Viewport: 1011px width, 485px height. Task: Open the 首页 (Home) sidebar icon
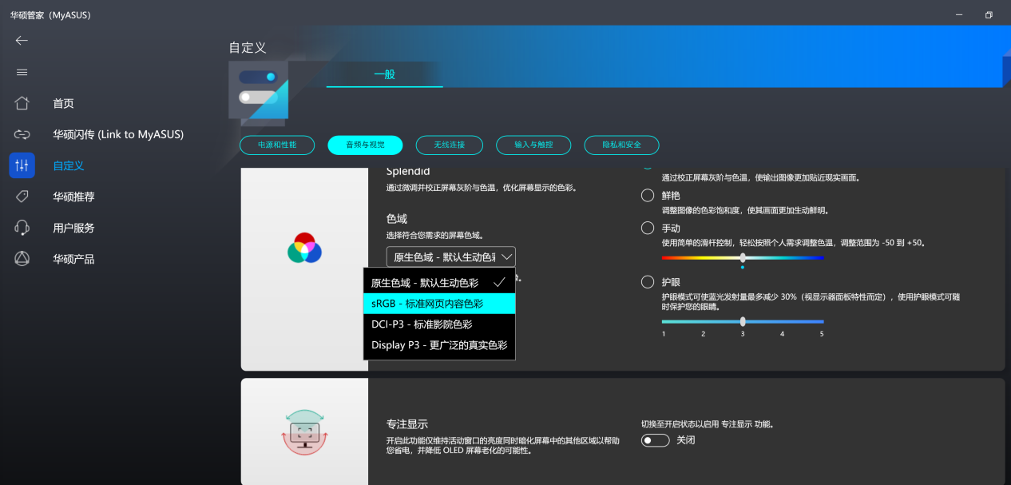(22, 102)
